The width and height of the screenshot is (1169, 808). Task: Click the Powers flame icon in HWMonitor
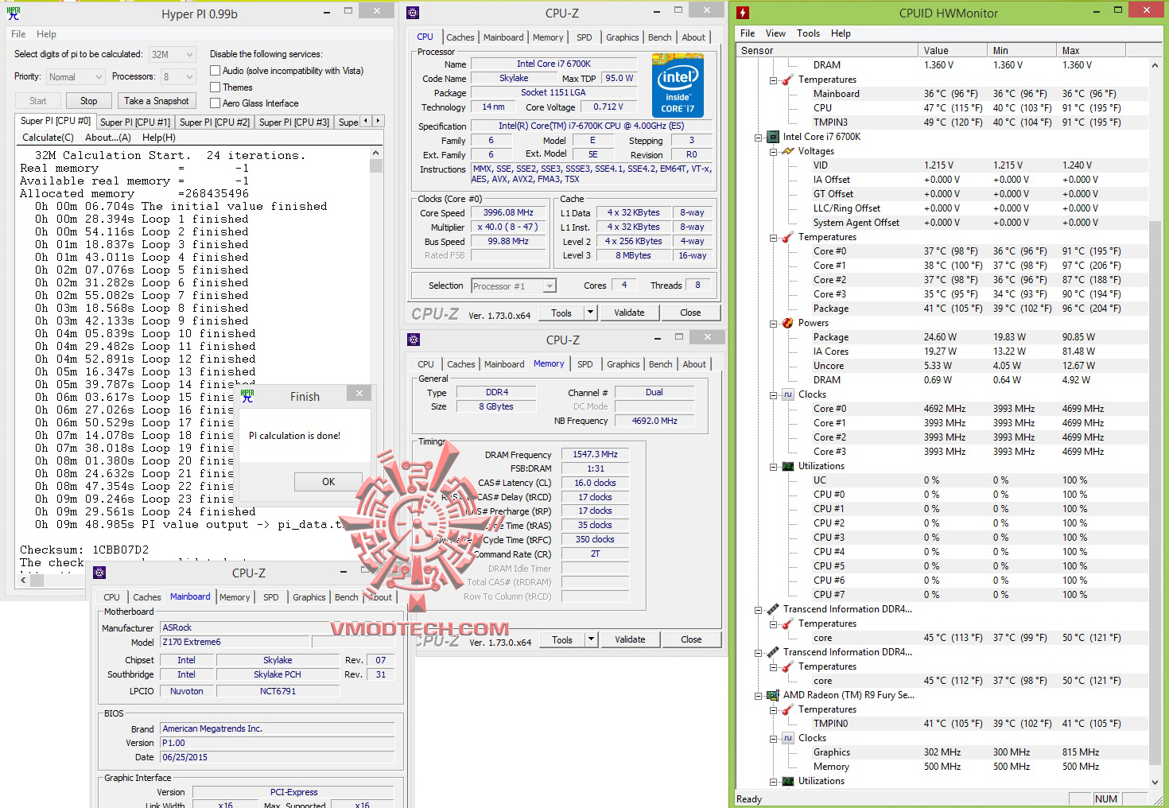[x=787, y=323]
